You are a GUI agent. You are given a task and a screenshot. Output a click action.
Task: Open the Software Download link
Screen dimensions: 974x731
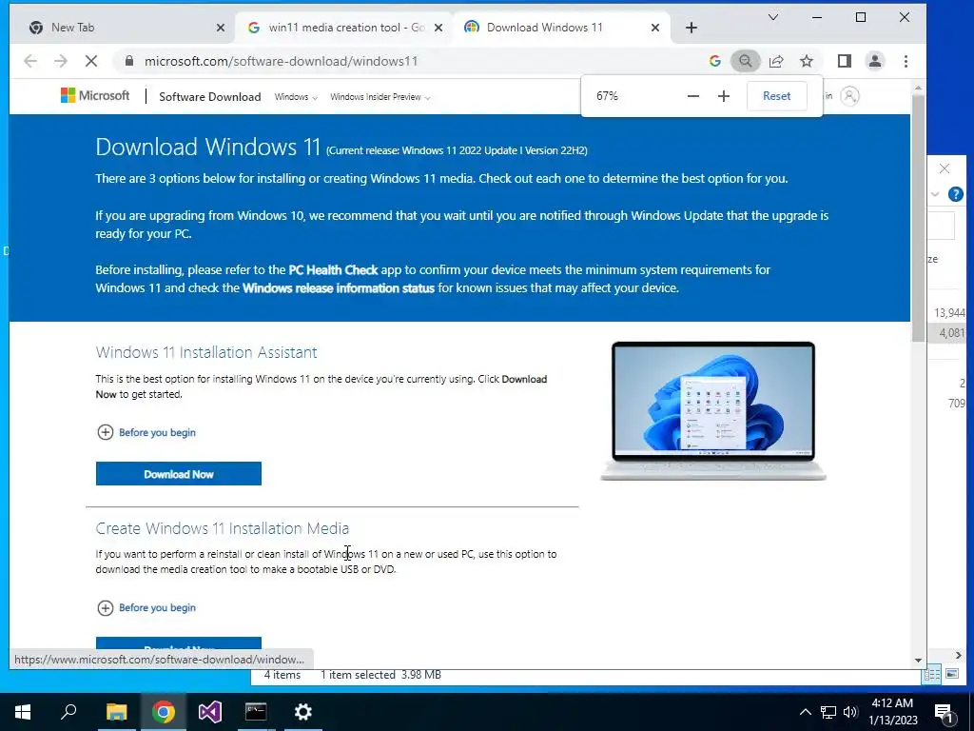210,96
